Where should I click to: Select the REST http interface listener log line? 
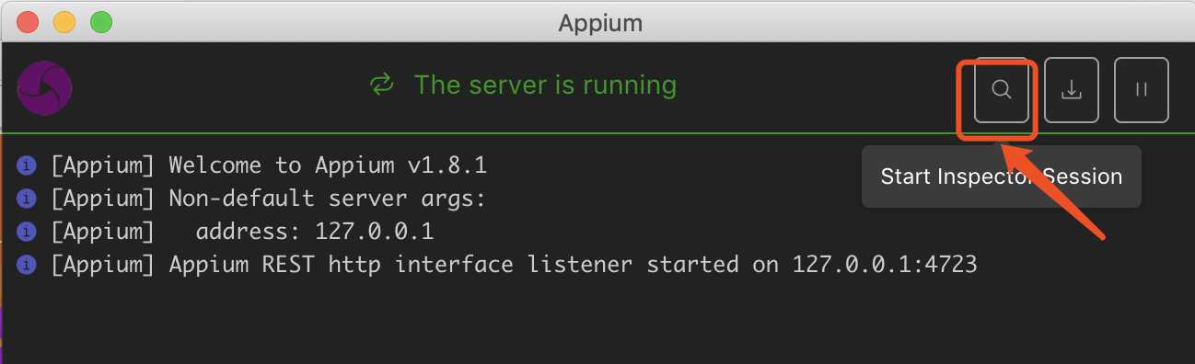coord(514,265)
